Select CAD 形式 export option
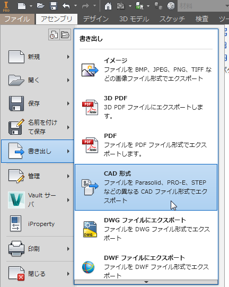Image resolution: width=229 pixels, height=287 pixels. pyautogui.click(x=146, y=187)
